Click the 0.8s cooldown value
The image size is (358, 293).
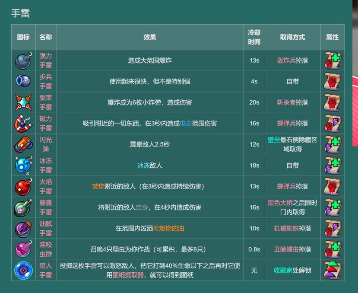[x=254, y=250]
